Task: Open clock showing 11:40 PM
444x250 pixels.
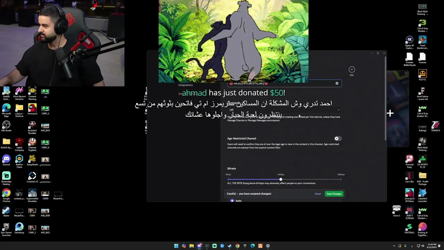Action: [x=432, y=246]
